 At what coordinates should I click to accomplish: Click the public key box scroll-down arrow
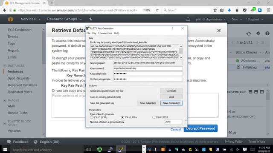coord(181,58)
